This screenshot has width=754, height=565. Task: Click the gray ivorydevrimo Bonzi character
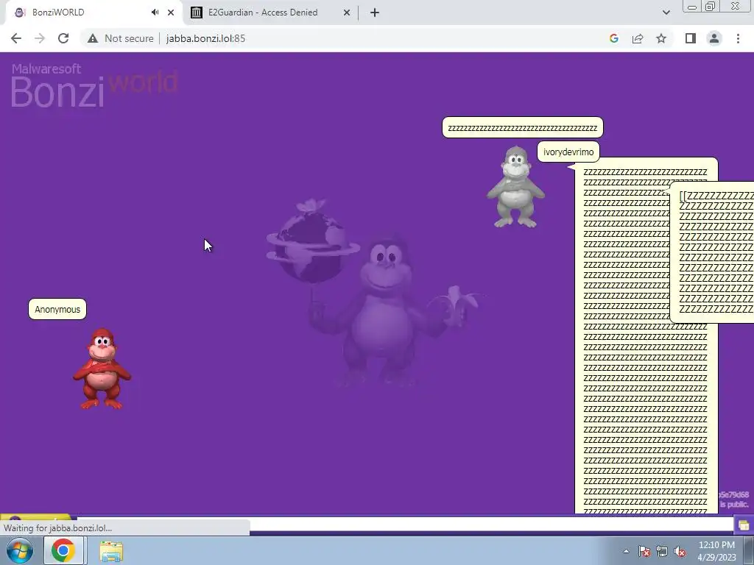point(515,186)
